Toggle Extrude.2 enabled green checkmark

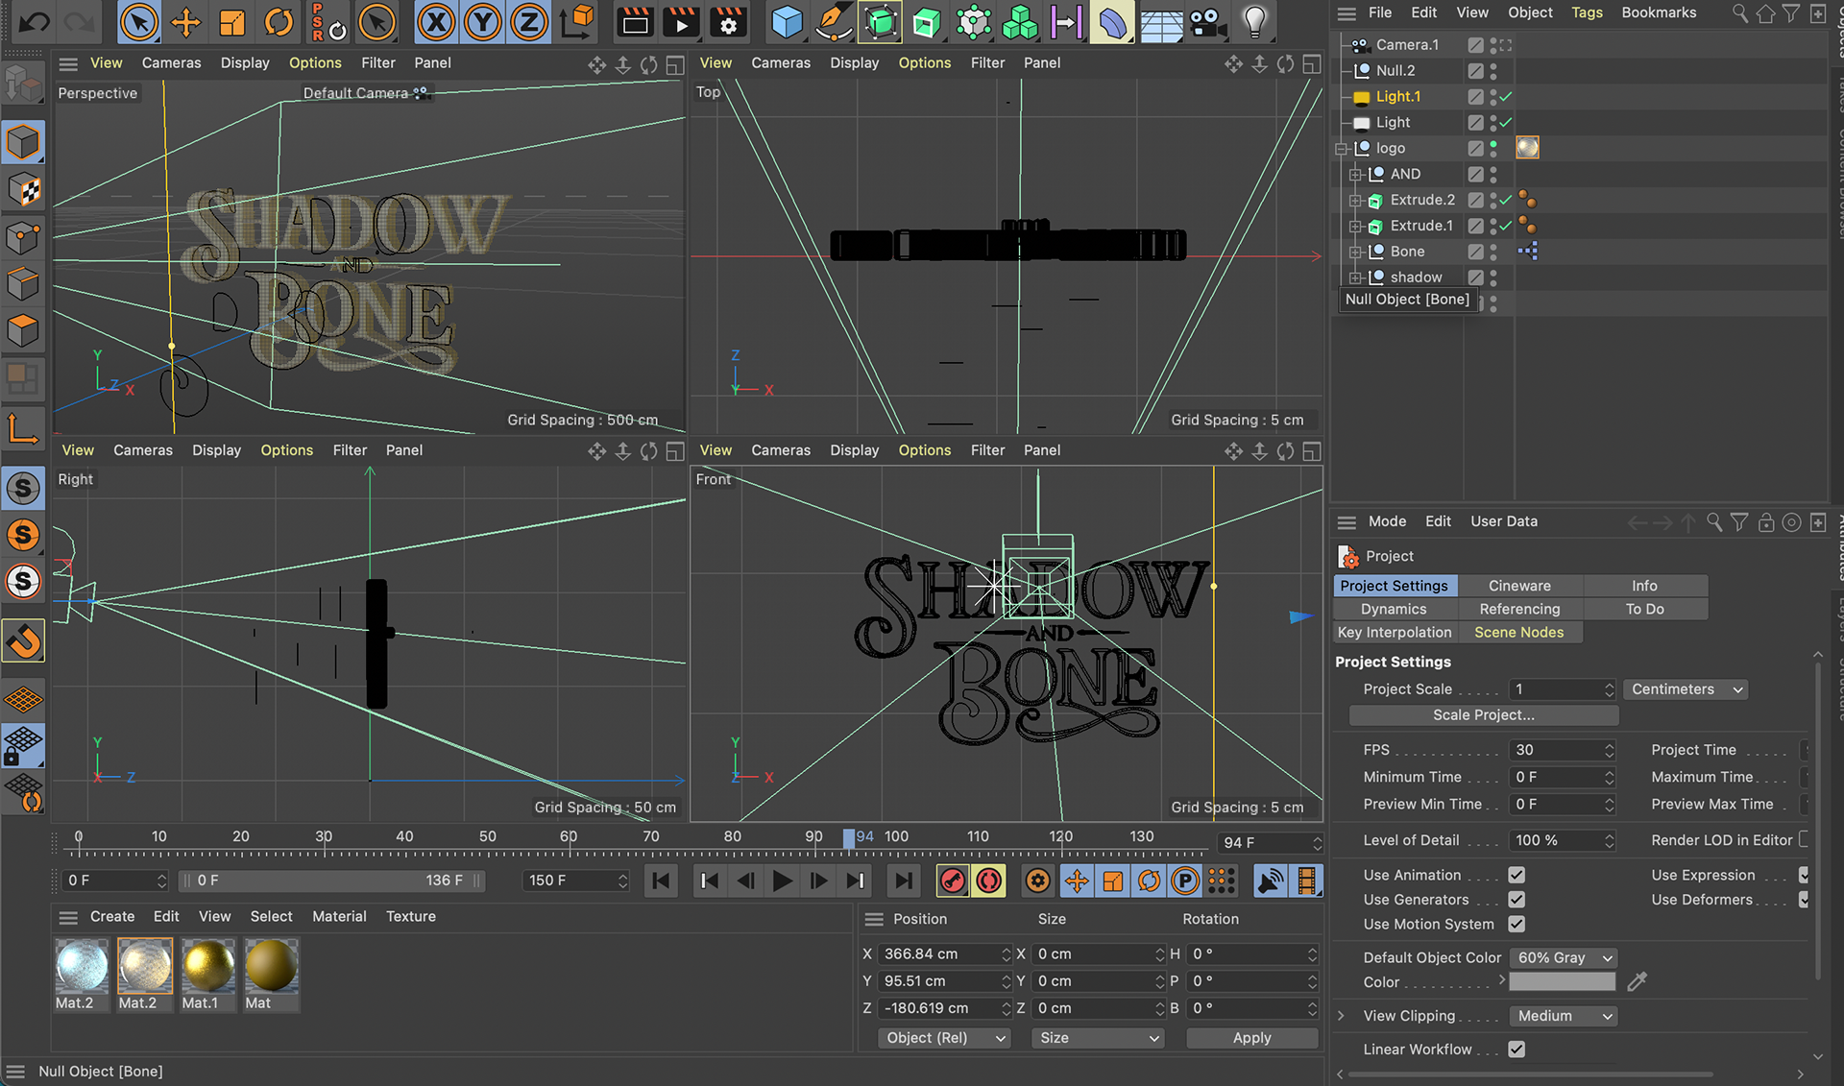[x=1506, y=200]
